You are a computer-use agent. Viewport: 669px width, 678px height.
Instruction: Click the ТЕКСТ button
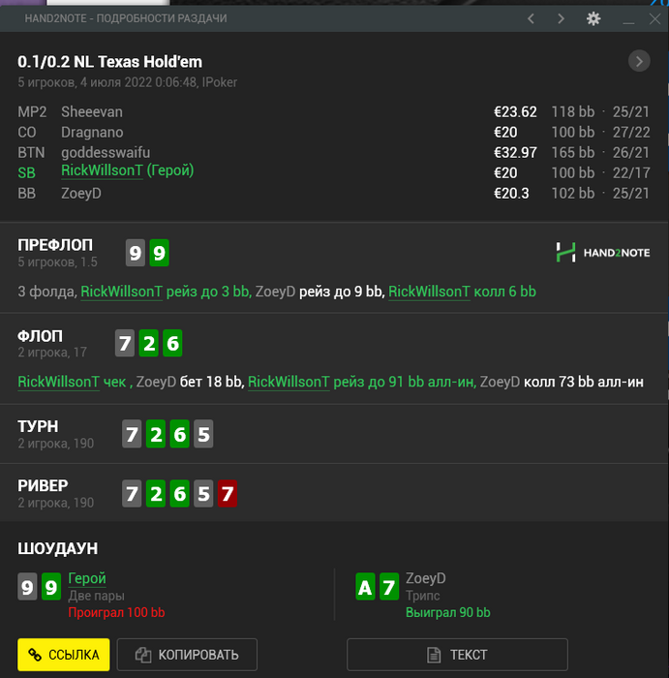[457, 655]
